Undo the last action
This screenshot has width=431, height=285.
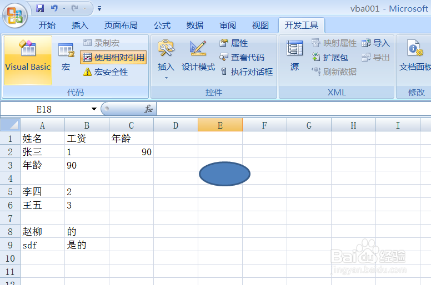tap(54, 8)
